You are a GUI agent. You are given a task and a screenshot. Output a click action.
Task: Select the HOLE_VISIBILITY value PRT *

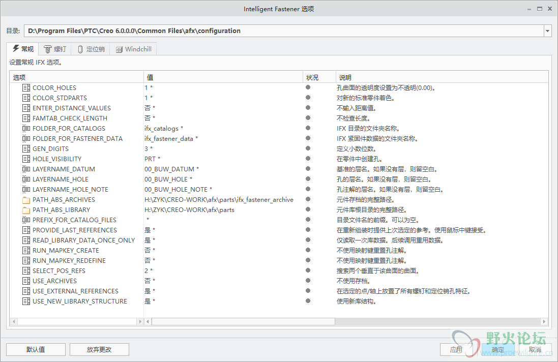pos(152,159)
